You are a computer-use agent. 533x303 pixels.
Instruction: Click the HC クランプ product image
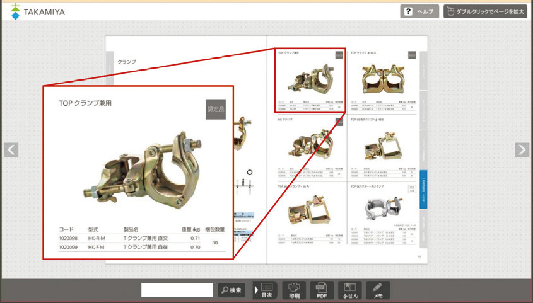pos(310,145)
